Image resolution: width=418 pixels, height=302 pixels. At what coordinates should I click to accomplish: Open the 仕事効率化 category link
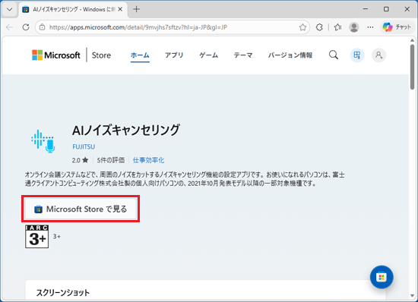click(x=148, y=160)
